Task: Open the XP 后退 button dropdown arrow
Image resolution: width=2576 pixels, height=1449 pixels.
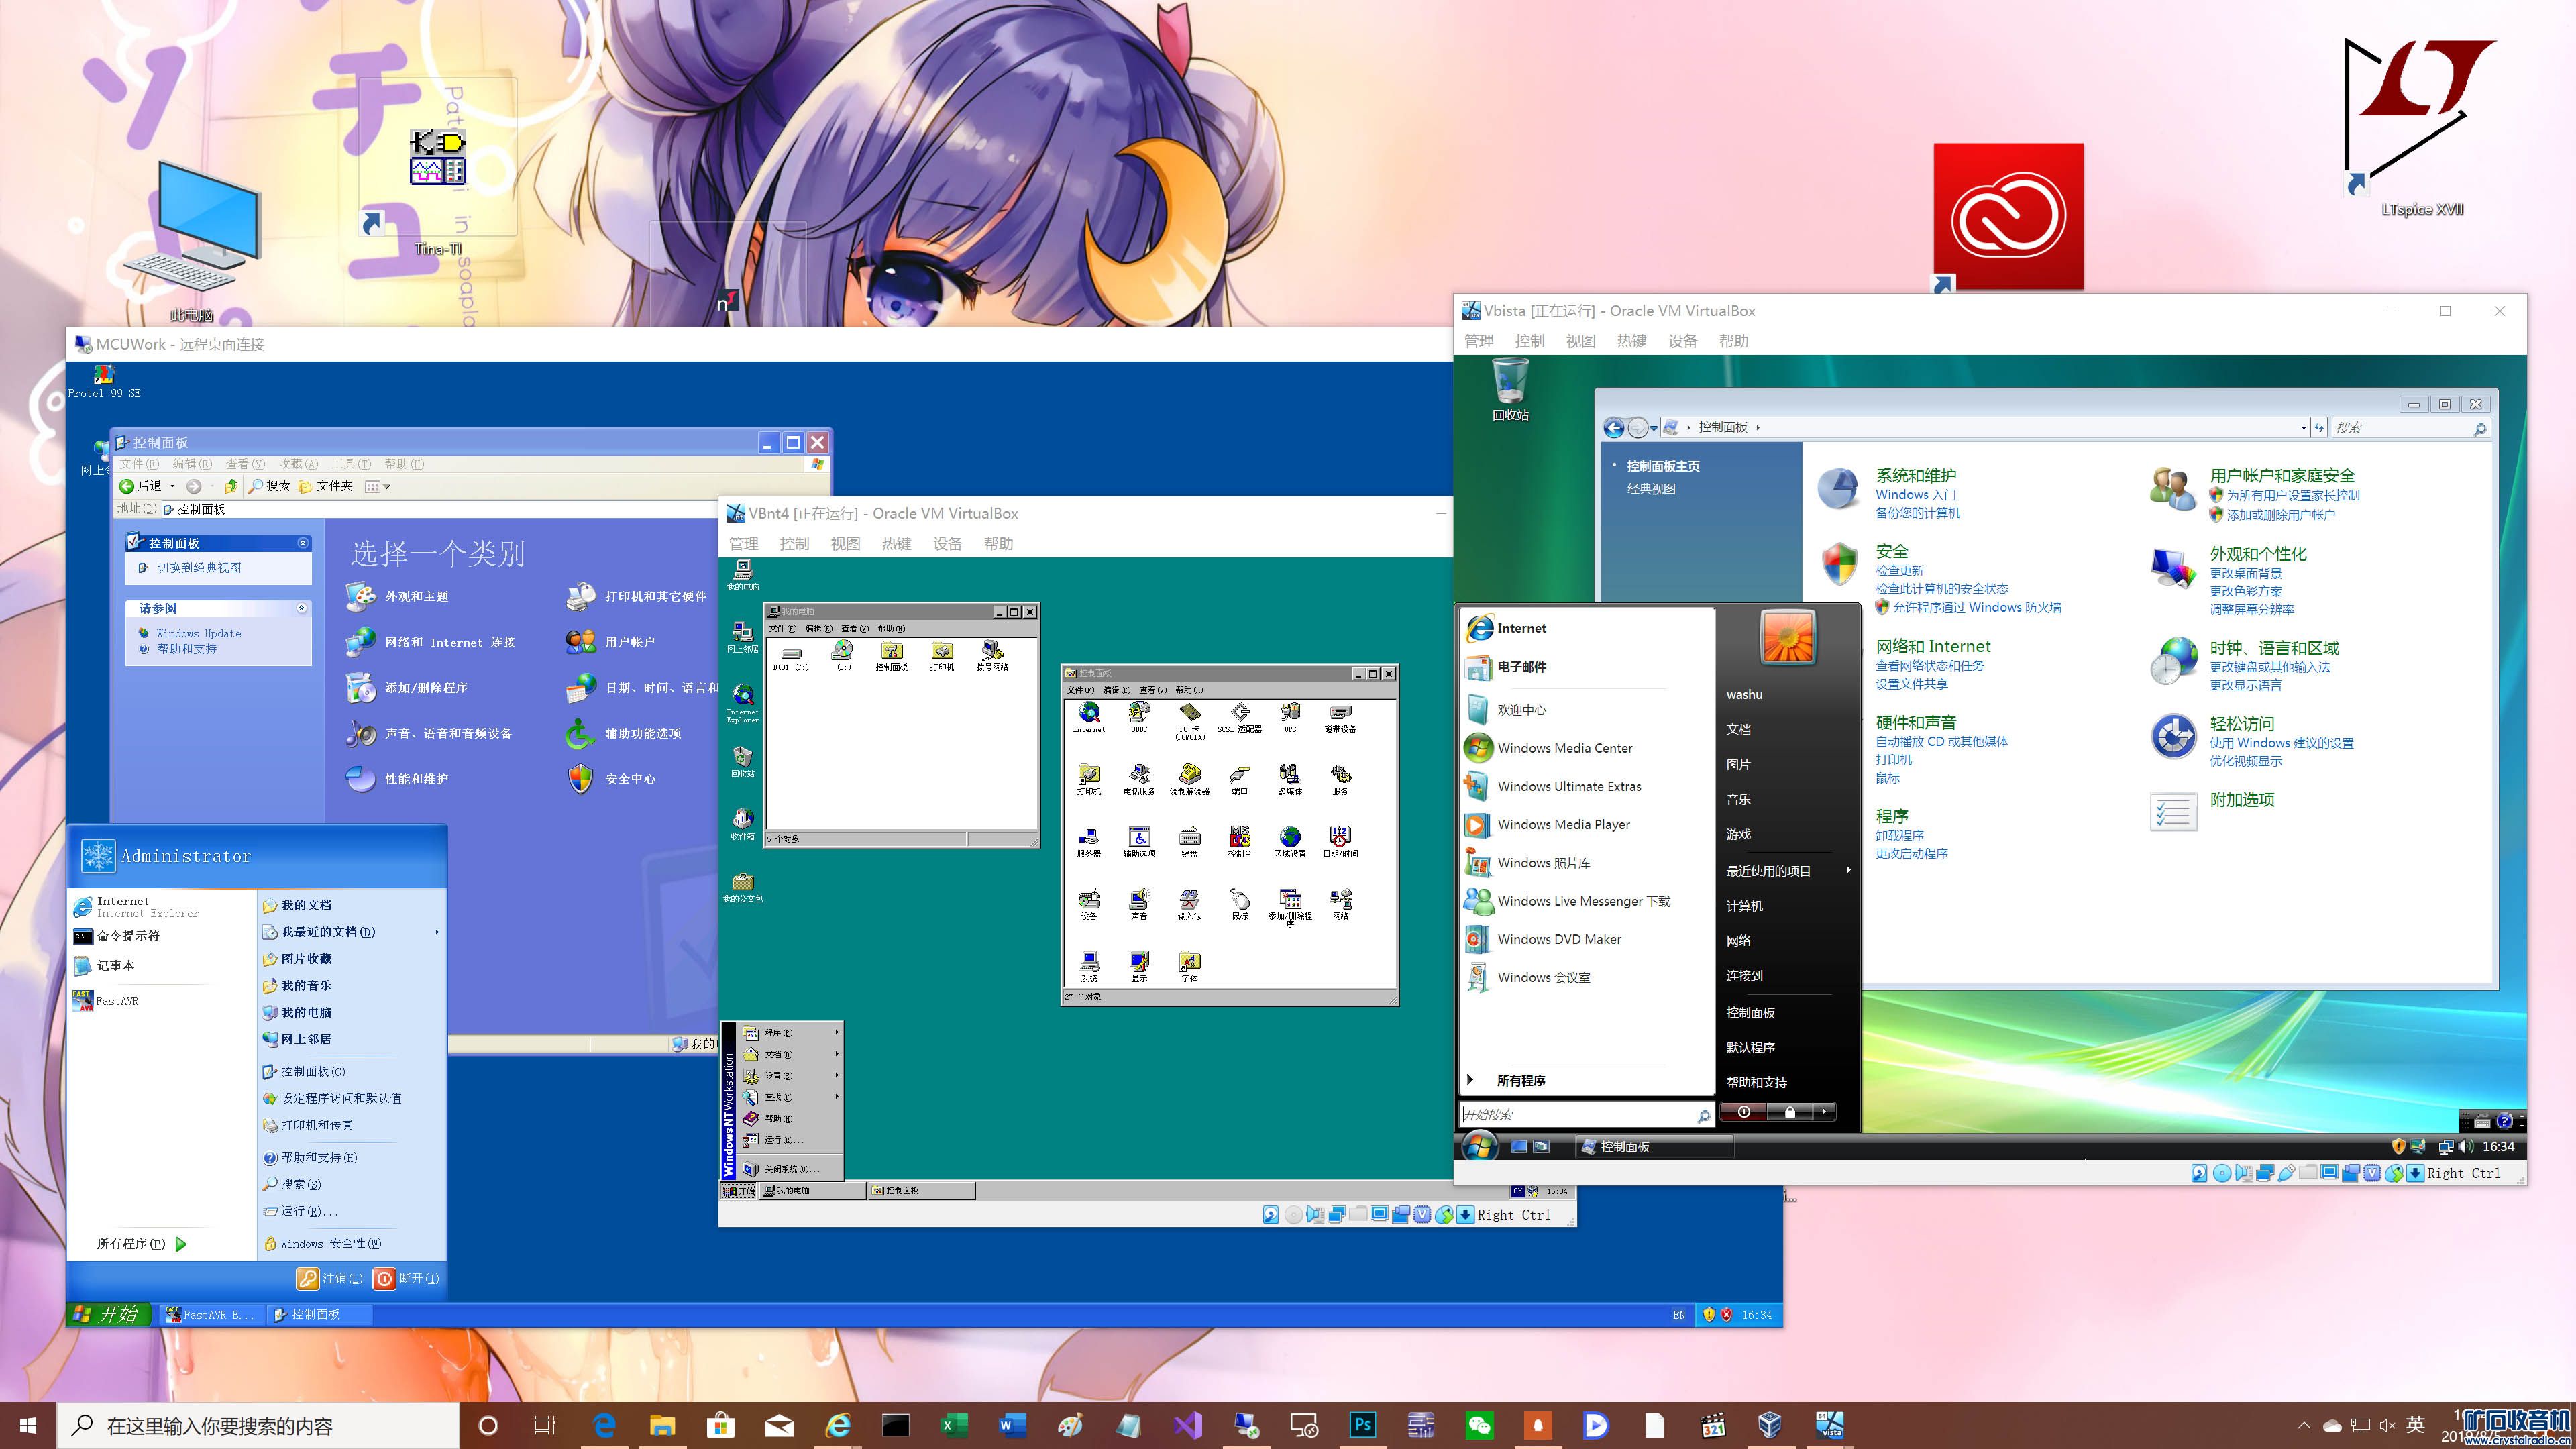Action: click(173, 486)
